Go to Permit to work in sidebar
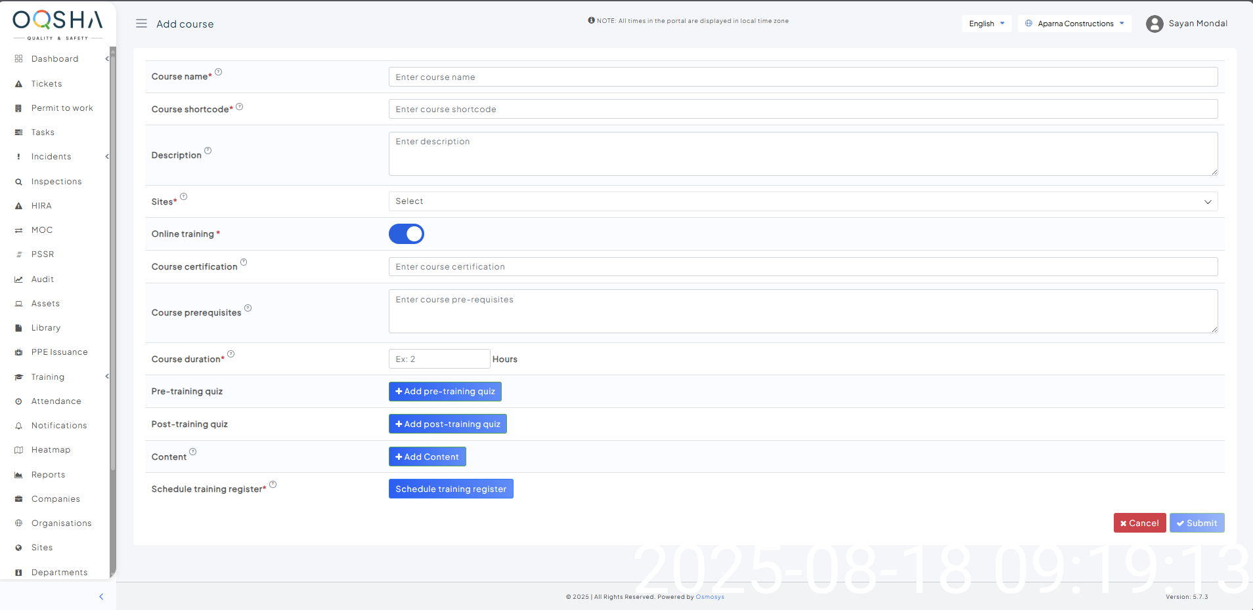Screen dimensions: 1253x610 point(62,108)
